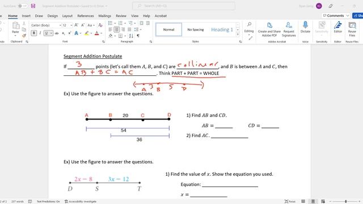Expand the Styles gallery more arrow
Screen dimensions: 363x204
238,34
